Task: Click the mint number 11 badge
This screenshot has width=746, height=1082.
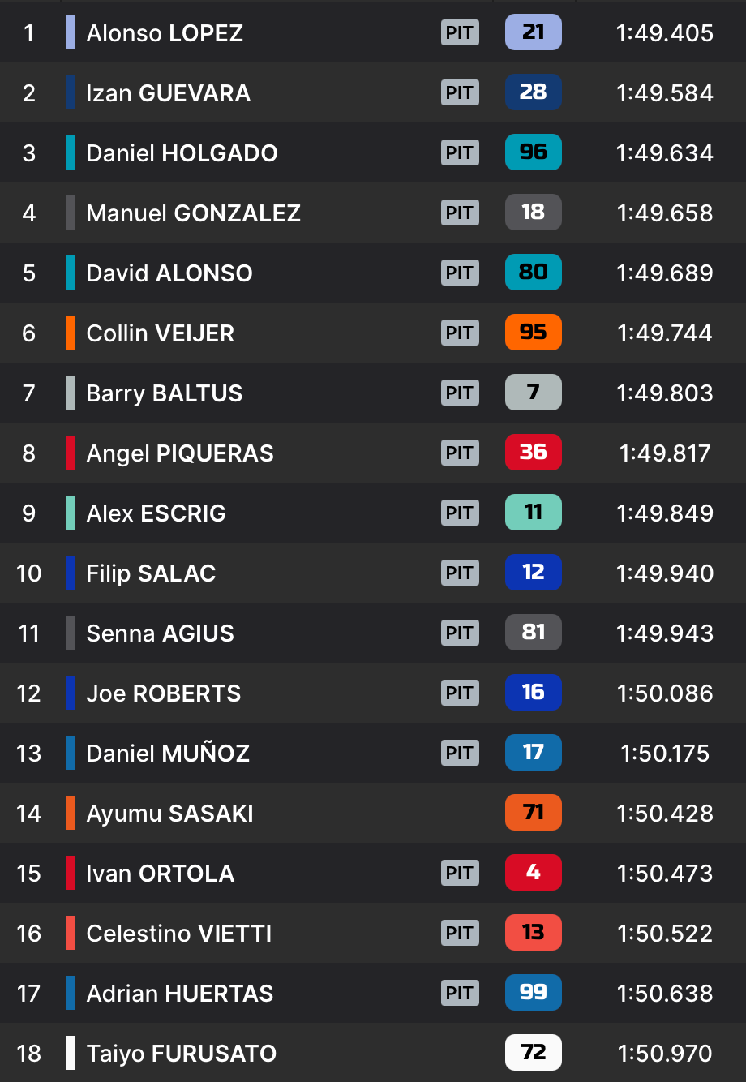Action: click(533, 513)
